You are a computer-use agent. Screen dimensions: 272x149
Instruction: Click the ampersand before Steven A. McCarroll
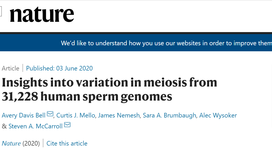(4, 126)
